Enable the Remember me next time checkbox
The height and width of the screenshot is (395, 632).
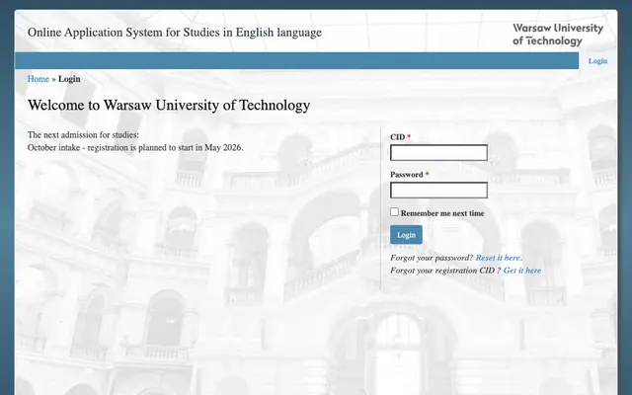click(394, 212)
